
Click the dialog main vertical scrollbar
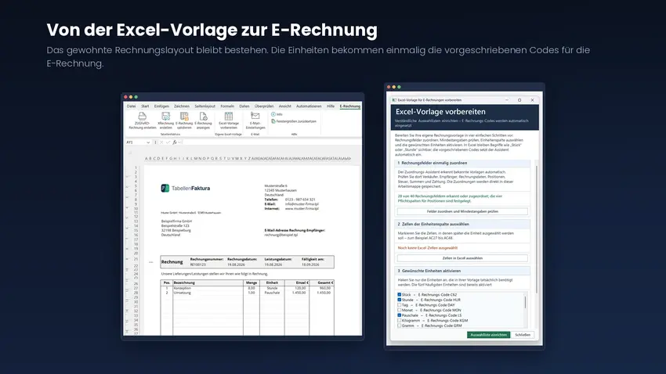537,229
